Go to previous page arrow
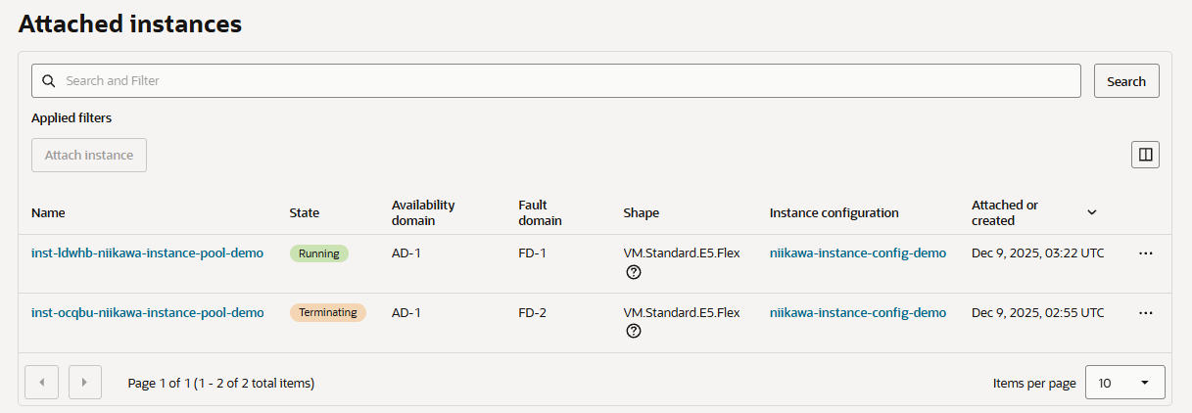 [x=41, y=383]
